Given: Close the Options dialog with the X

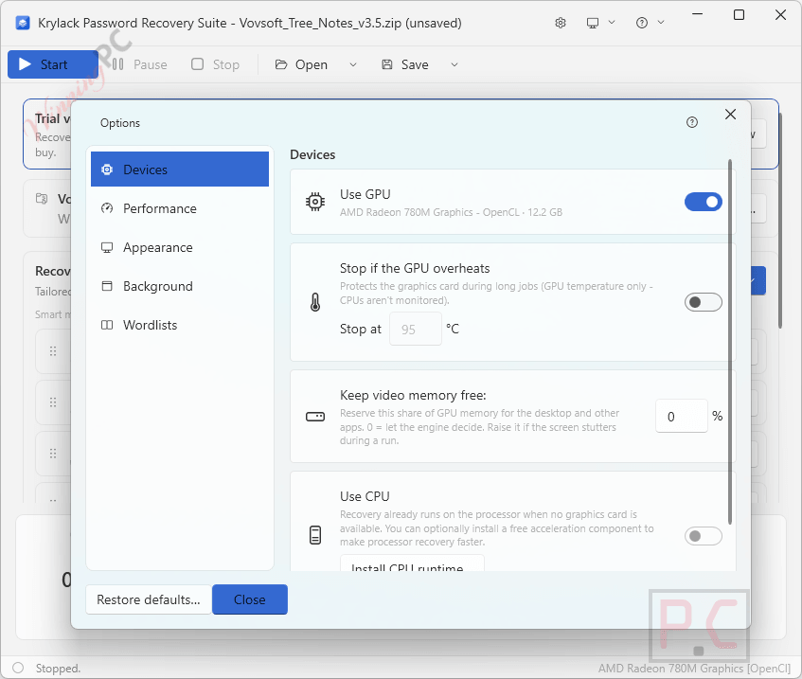Looking at the screenshot, I should click(730, 114).
